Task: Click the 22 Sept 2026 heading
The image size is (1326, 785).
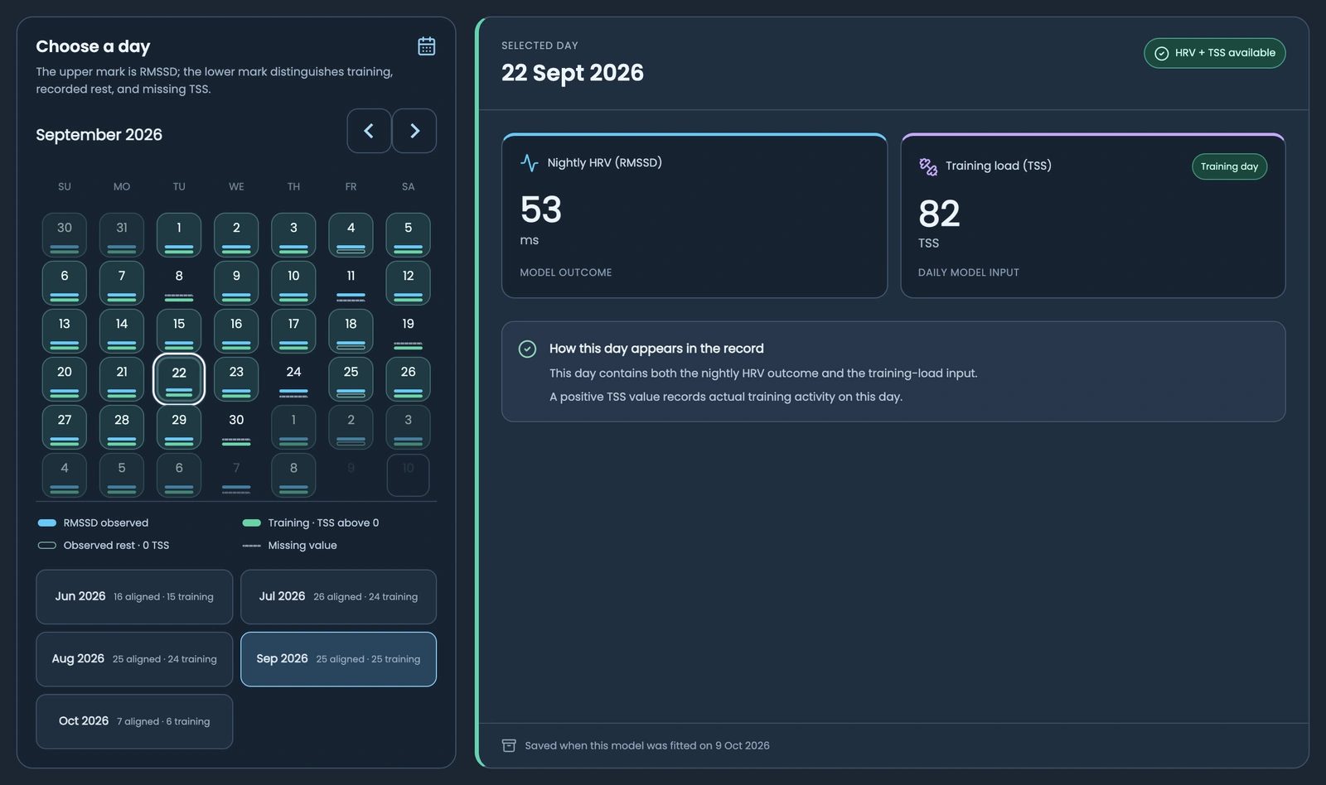Action: (573, 73)
